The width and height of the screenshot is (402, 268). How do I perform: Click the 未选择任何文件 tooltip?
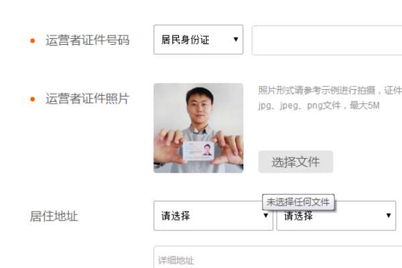pyautogui.click(x=298, y=202)
